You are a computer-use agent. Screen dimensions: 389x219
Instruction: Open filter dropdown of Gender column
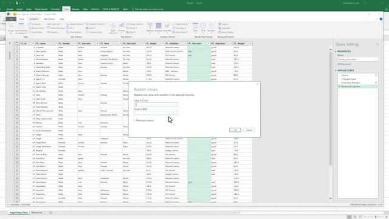click(x=75, y=43)
